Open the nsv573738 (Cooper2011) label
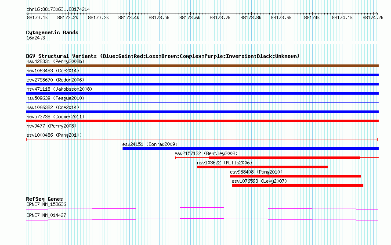 [x=55, y=117]
